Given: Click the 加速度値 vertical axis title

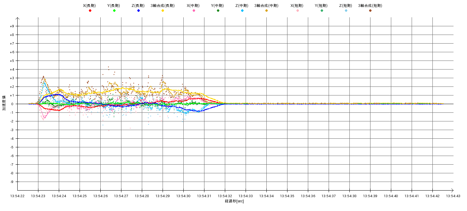Looking at the screenshot, I should click(x=4, y=103).
